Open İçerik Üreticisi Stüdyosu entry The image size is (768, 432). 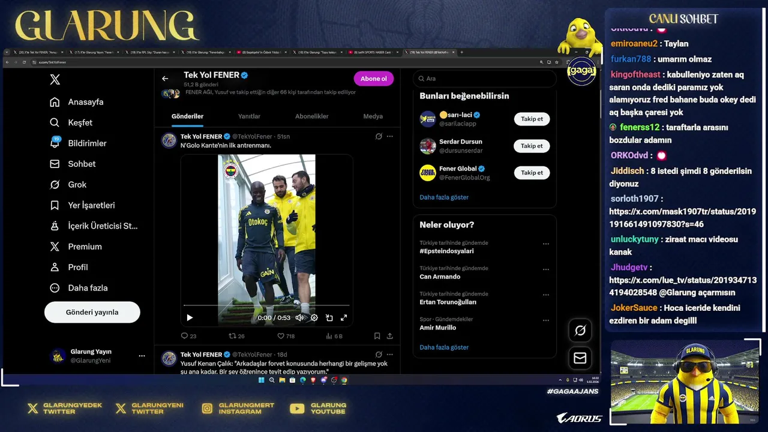click(94, 226)
